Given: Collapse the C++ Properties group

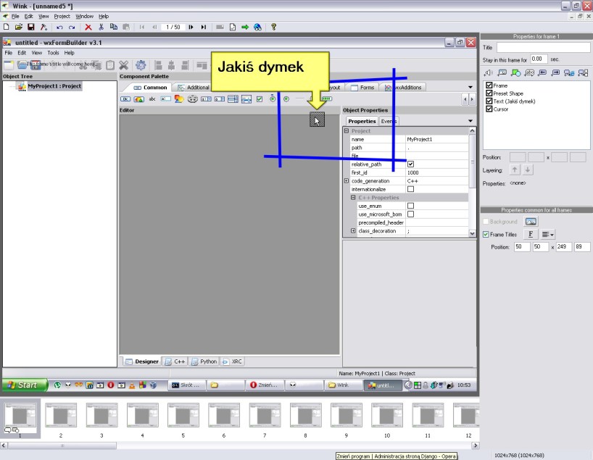Looking at the screenshot, I should (x=353, y=197).
